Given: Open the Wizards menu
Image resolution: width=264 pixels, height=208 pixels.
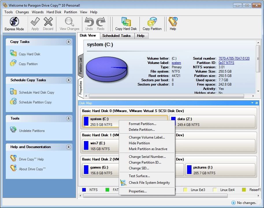Looking at the screenshot, I should click(38, 12).
